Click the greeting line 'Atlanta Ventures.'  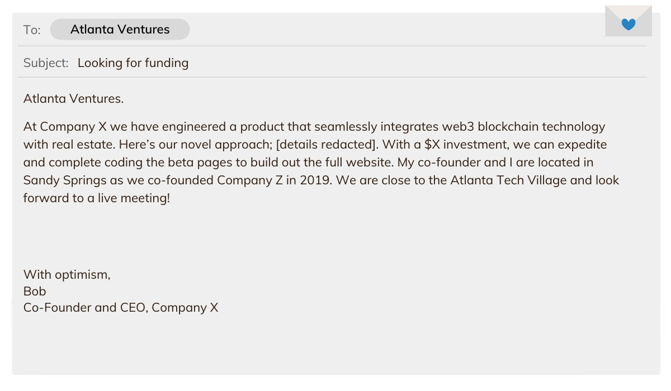click(73, 99)
